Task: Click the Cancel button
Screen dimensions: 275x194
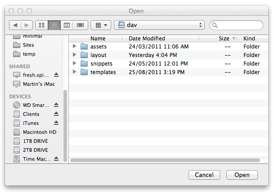Action: [204, 175]
